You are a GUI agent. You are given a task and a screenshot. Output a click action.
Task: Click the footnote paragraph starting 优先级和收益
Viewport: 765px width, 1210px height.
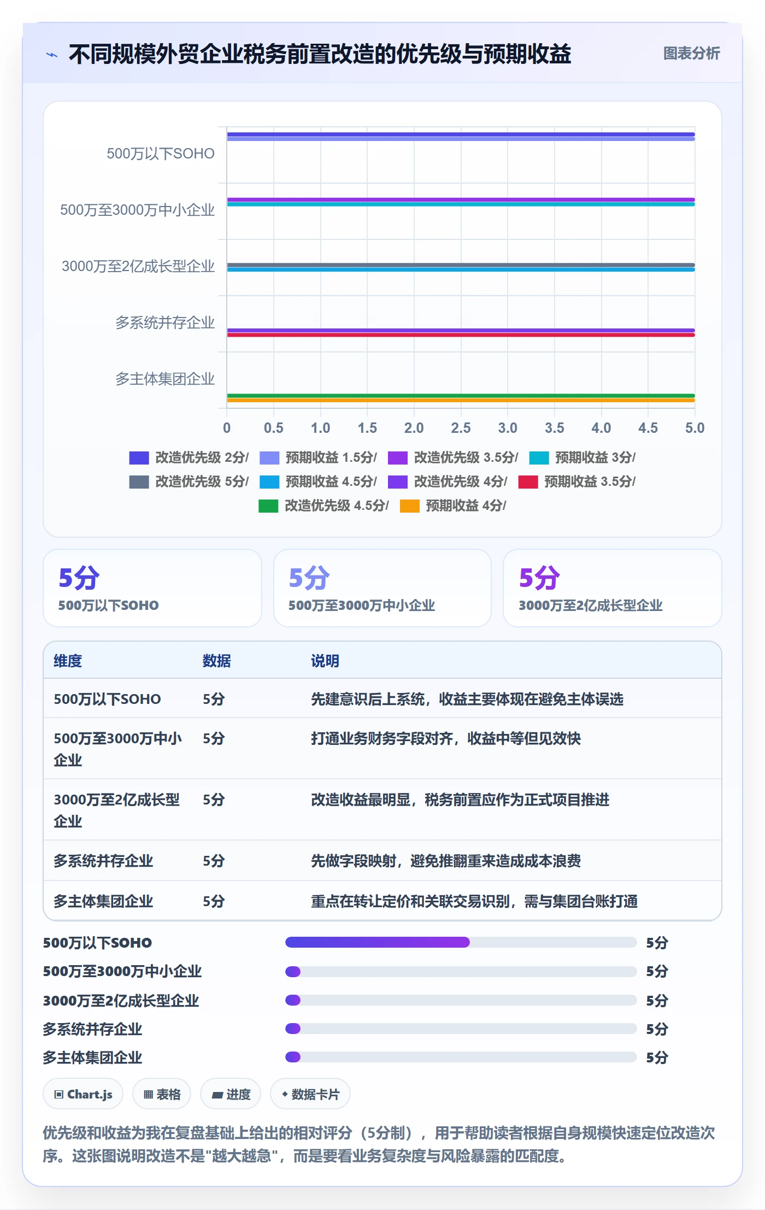(379, 1144)
